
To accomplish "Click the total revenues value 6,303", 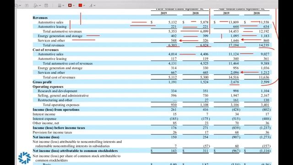I will 172,45.
